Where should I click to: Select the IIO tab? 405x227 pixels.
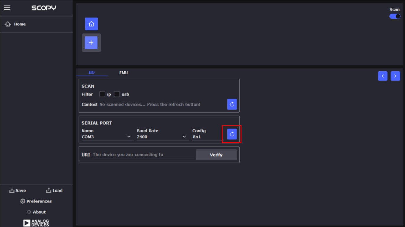click(92, 73)
